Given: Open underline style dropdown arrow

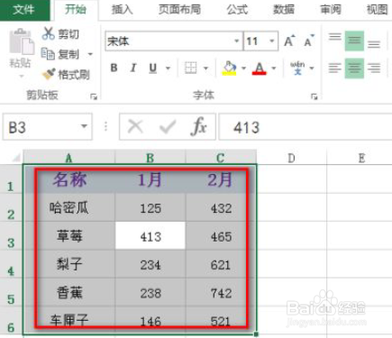Looking at the screenshot, I should pyautogui.click(x=169, y=69).
